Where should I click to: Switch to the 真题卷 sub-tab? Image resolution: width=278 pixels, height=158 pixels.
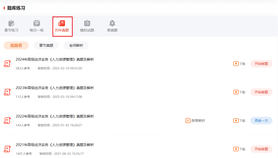click(x=16, y=45)
